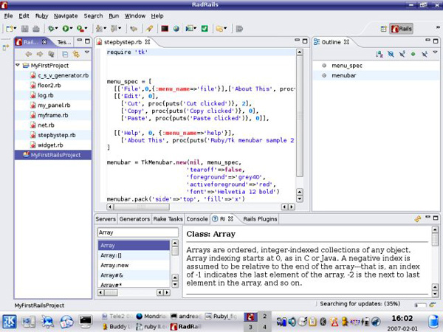Switch to virtual desktop 3 in pager

coord(250,327)
